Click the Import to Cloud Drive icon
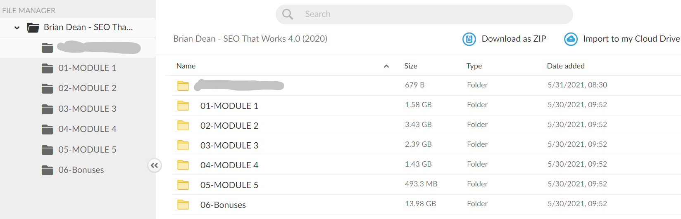The height and width of the screenshot is (219, 681). (571, 39)
